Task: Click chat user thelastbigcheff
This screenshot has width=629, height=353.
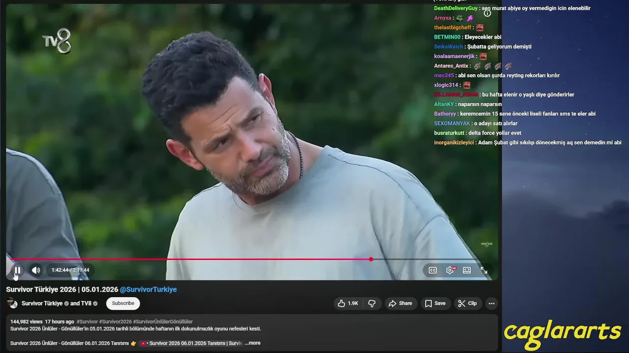Action: coord(453,27)
